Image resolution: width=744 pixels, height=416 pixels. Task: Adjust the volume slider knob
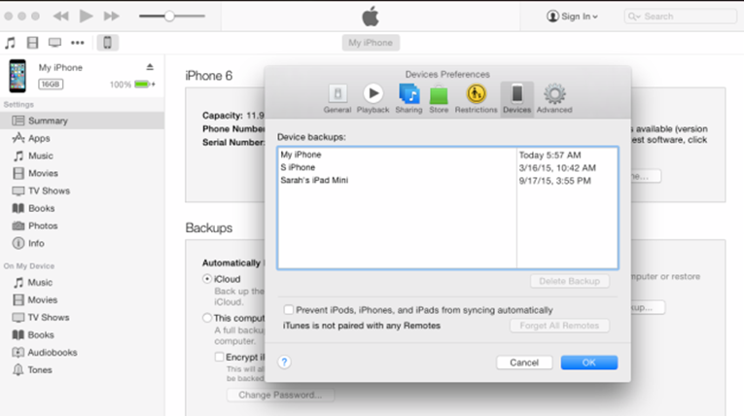pos(169,17)
